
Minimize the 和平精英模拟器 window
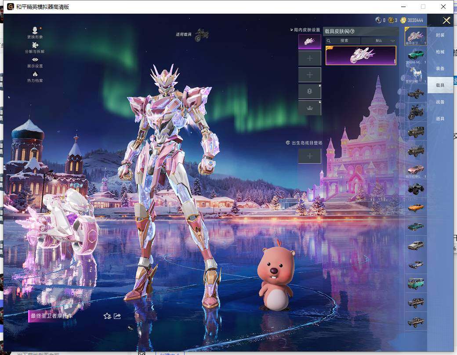pyautogui.click(x=404, y=7)
